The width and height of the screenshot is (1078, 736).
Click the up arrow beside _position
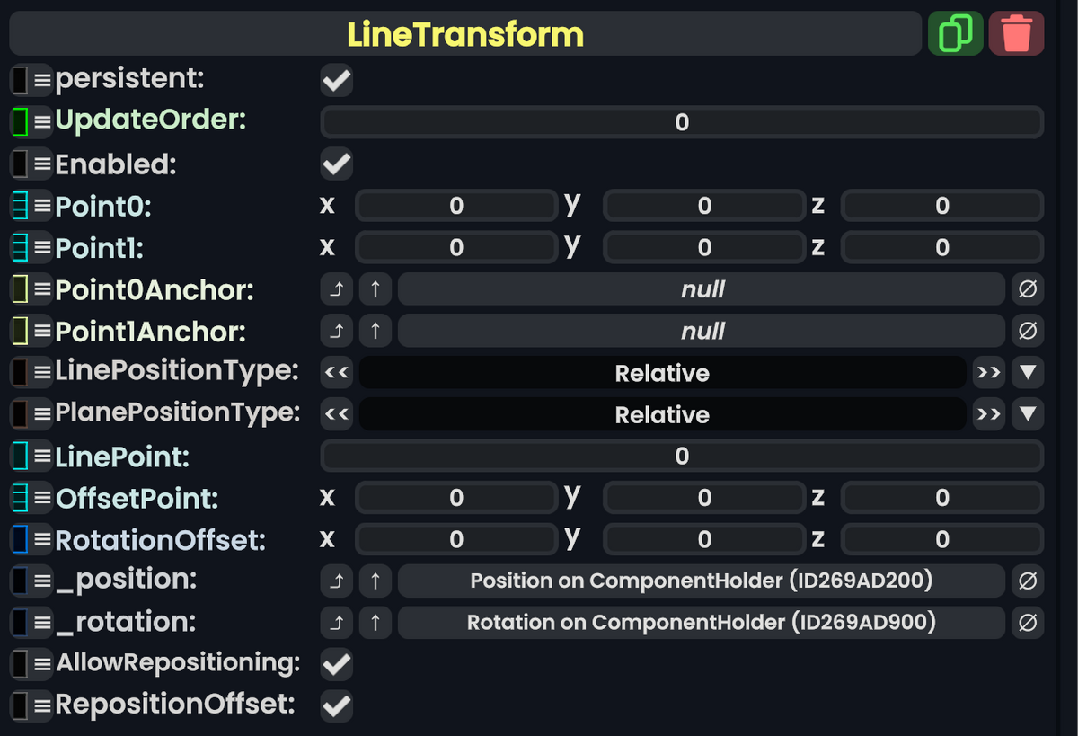pyautogui.click(x=375, y=581)
